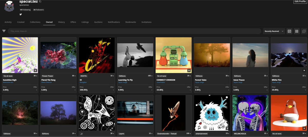Switch to list view layout
Screen dimensions: 308x137
pyautogui.click(x=289, y=31)
